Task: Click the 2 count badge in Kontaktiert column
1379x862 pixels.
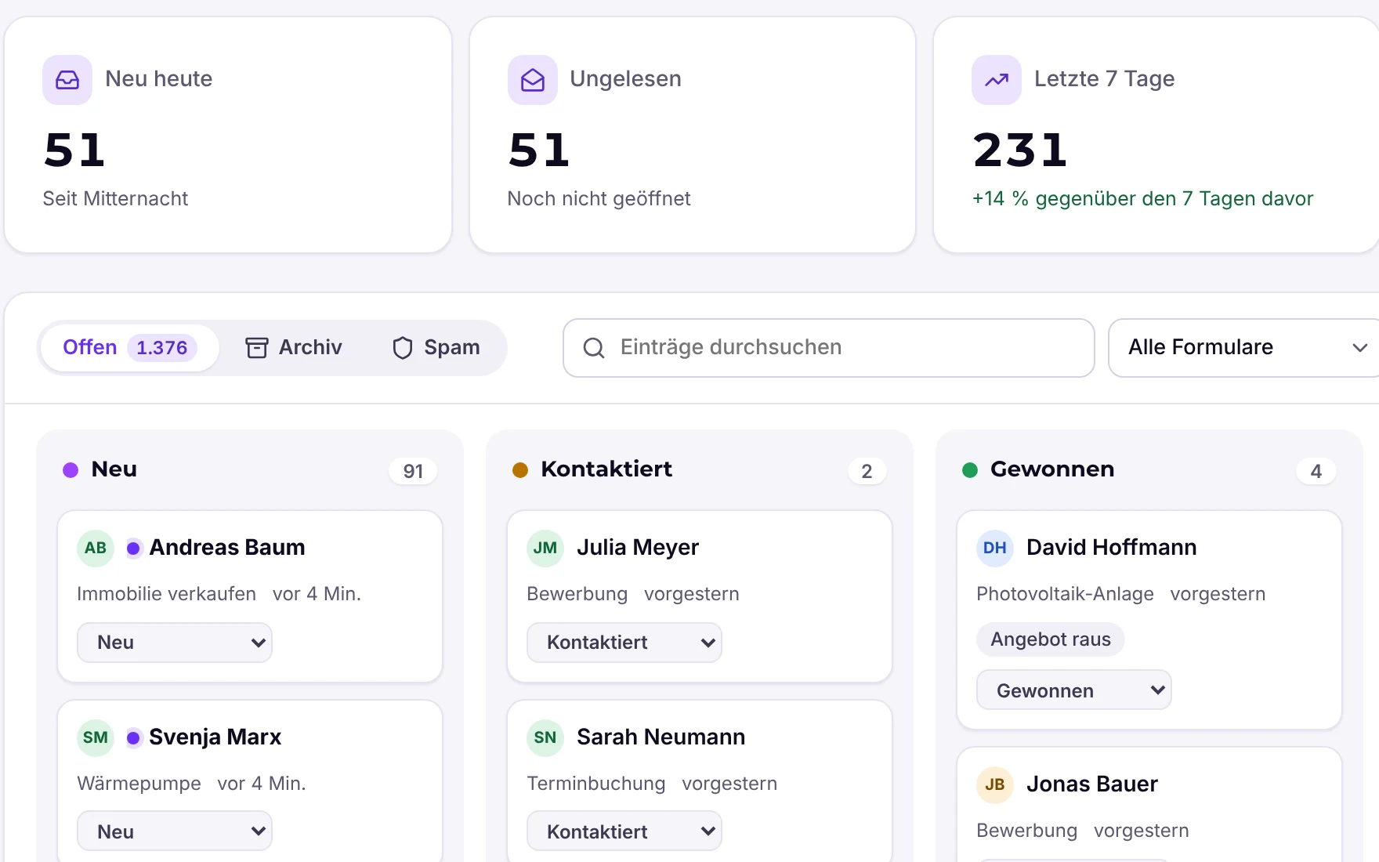Action: coord(867,471)
